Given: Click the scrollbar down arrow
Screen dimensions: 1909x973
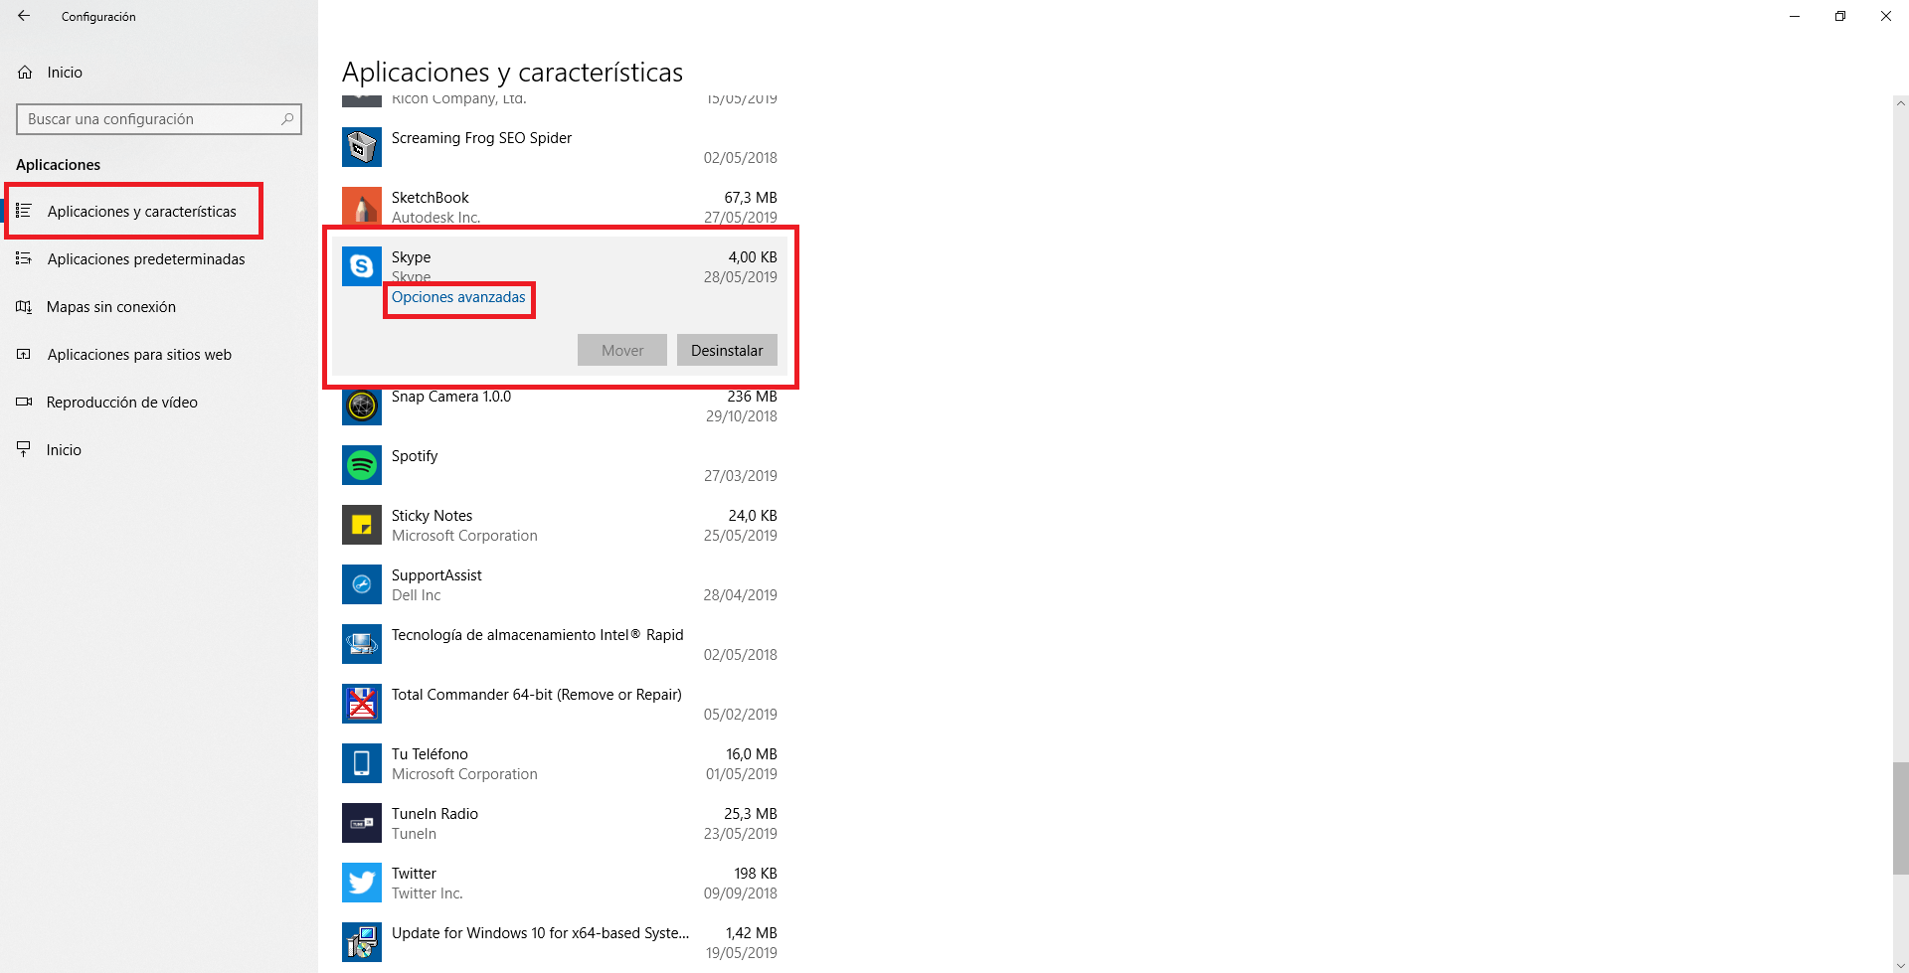Looking at the screenshot, I should (1900, 965).
